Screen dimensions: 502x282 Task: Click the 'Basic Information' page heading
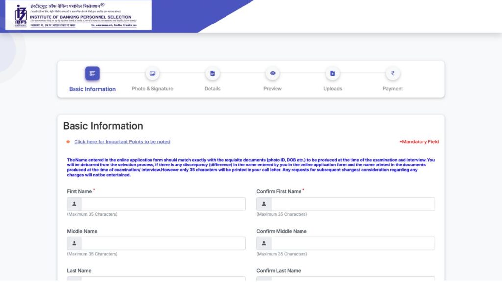pyautogui.click(x=103, y=126)
